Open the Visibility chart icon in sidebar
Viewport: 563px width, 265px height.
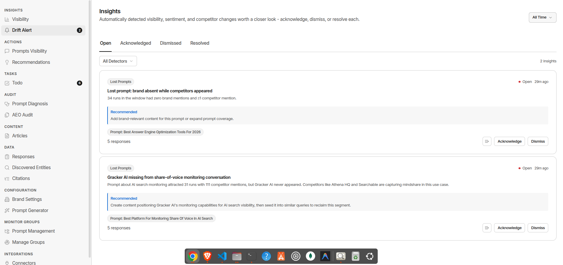pos(7,19)
